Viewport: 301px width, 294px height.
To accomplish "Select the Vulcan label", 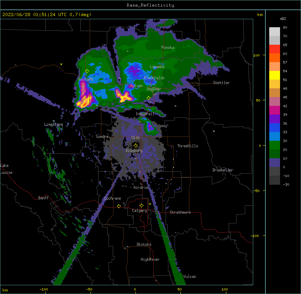I will point(190,277).
